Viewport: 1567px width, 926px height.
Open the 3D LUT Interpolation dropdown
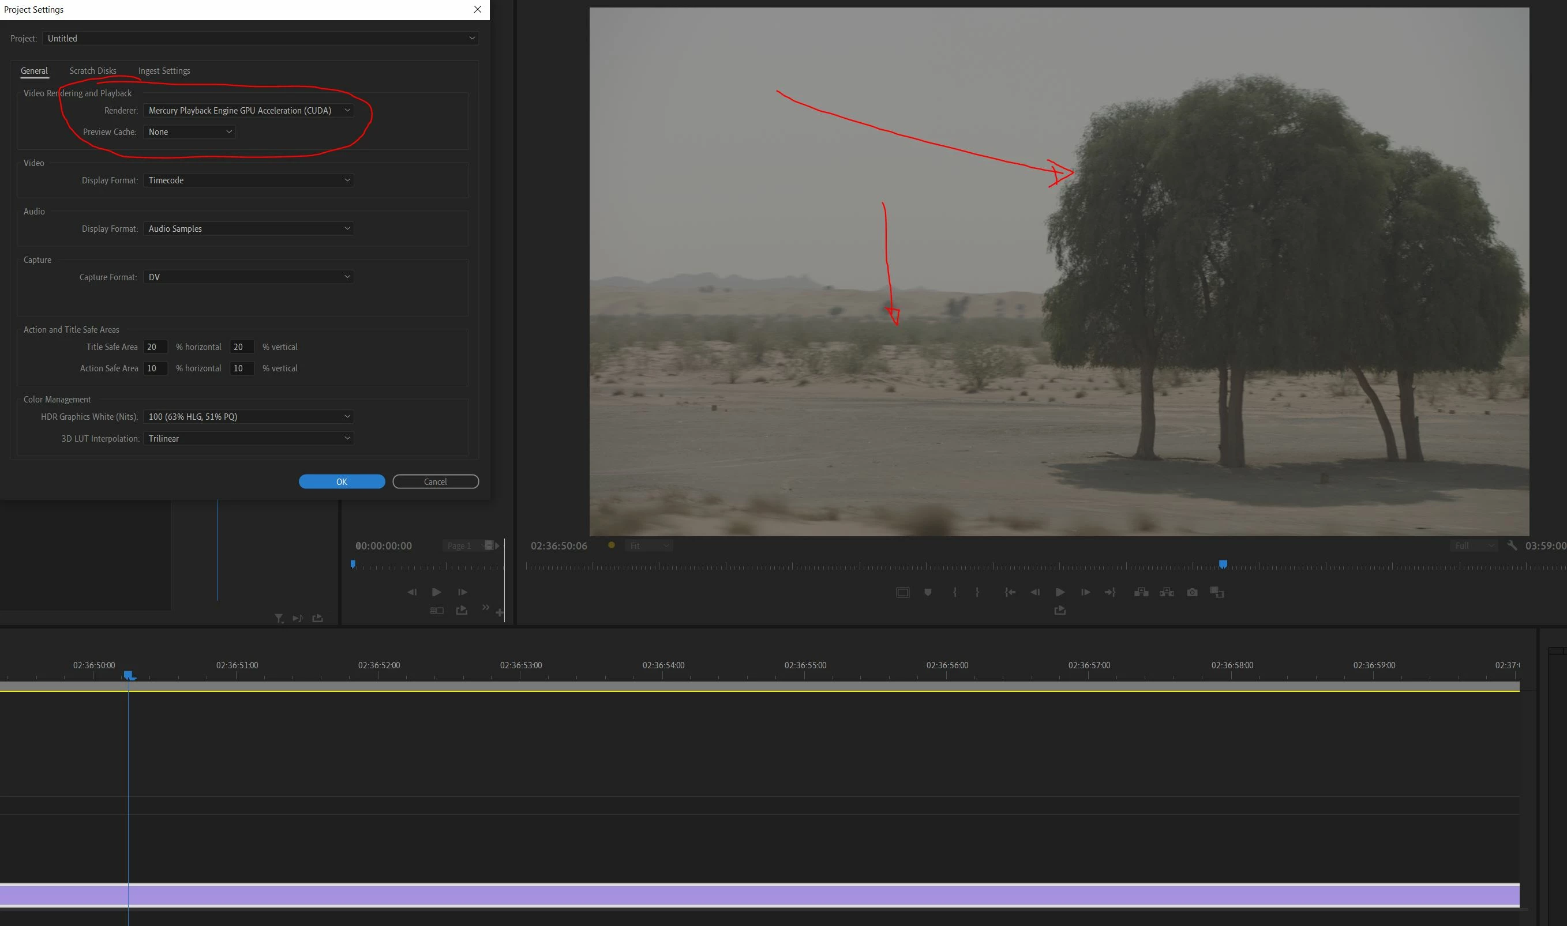pos(249,439)
